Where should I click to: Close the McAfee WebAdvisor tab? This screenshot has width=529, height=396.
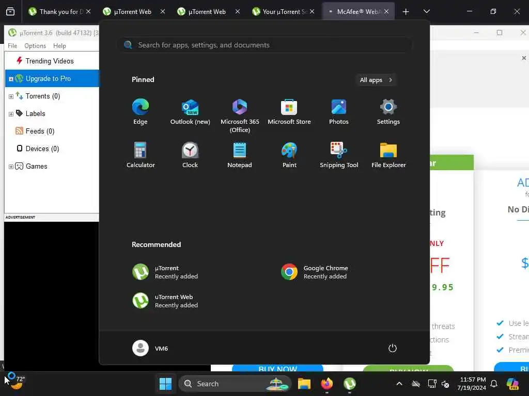click(x=386, y=11)
